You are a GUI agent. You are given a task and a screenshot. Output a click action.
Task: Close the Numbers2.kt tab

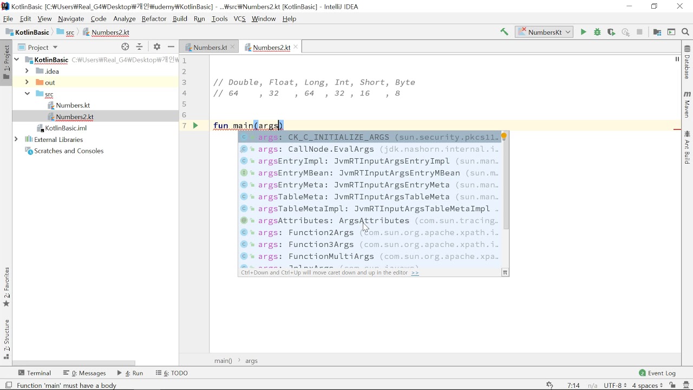pos(296,47)
